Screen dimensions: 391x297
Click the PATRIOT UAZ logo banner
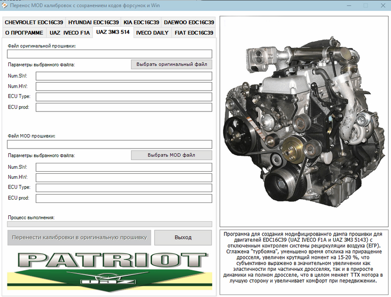109,271
